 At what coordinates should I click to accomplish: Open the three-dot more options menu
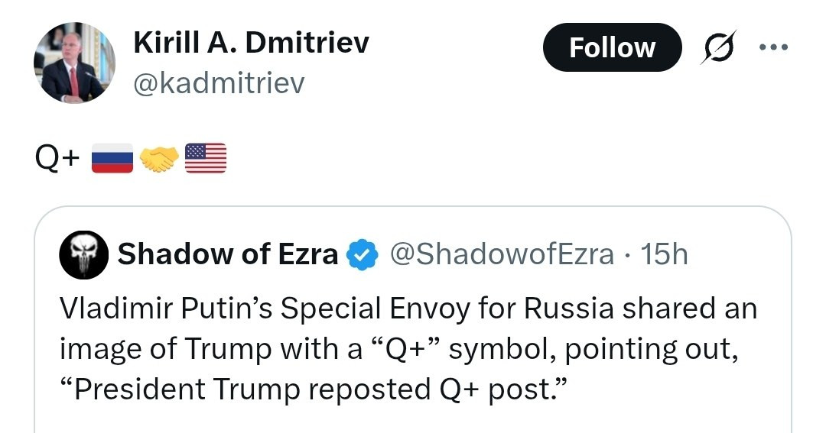(772, 47)
